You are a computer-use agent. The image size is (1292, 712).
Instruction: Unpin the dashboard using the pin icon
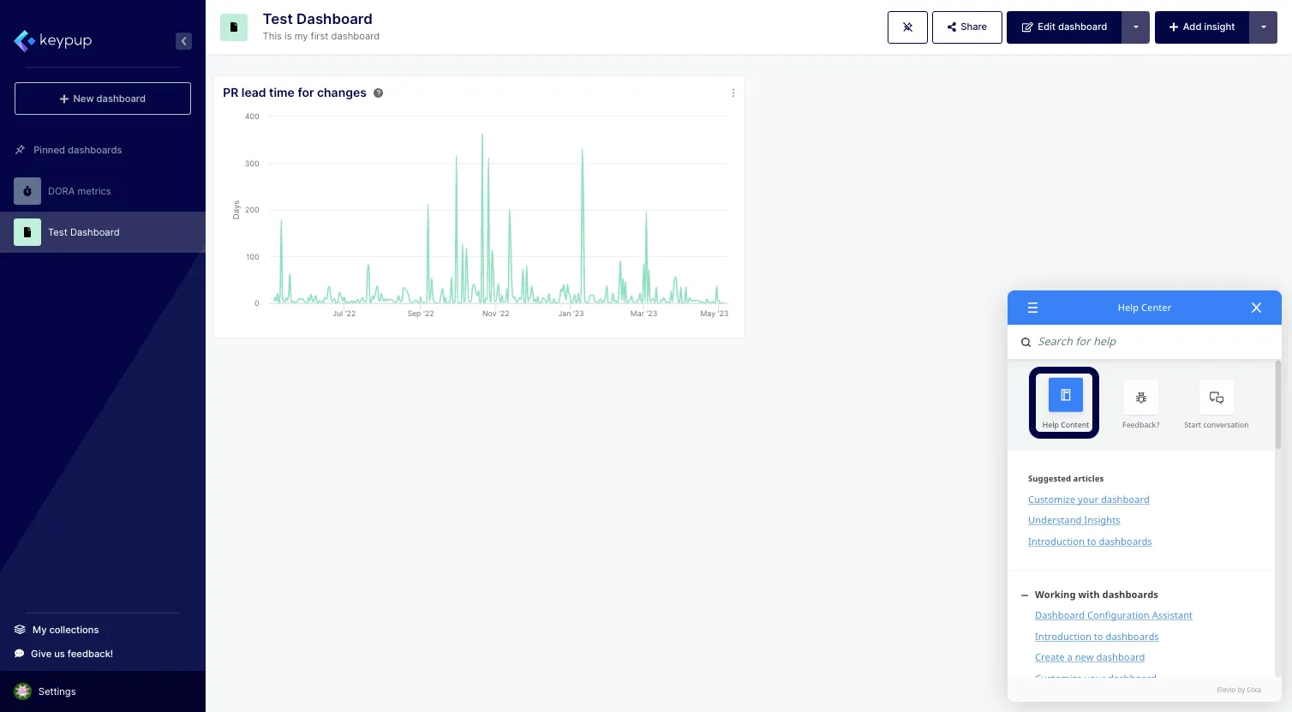[907, 27]
